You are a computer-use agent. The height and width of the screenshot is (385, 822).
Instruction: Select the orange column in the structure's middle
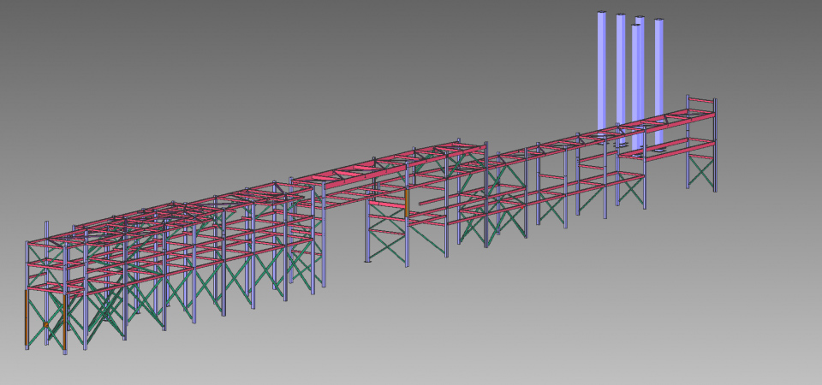(407, 204)
